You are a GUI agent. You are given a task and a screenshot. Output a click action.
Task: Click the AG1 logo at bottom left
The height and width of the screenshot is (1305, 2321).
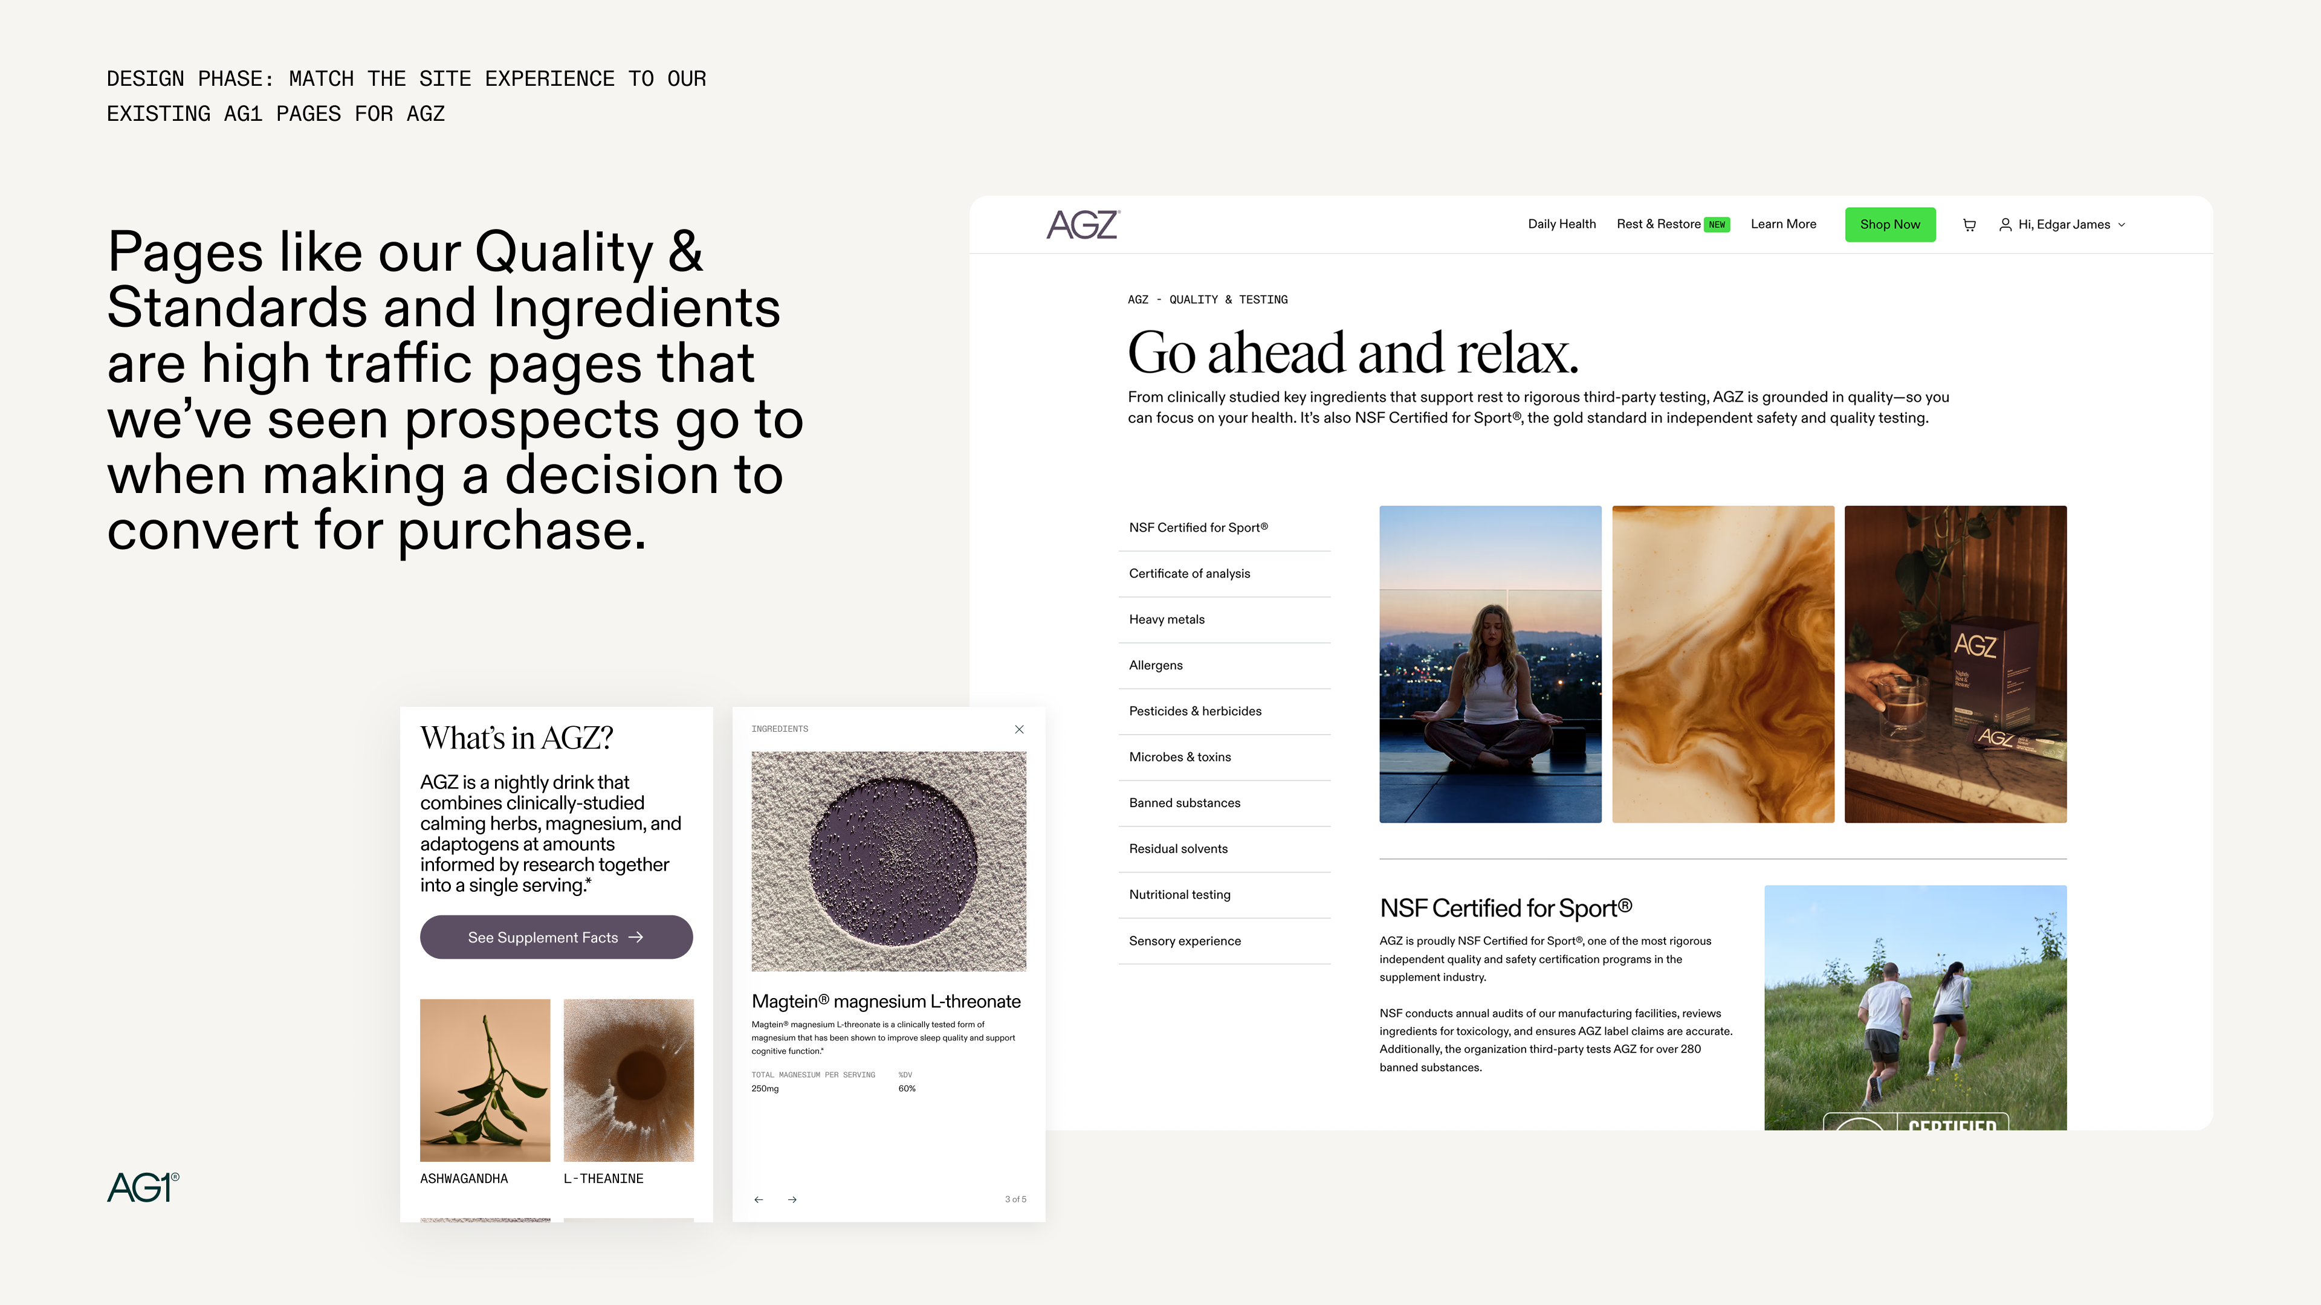(143, 1187)
